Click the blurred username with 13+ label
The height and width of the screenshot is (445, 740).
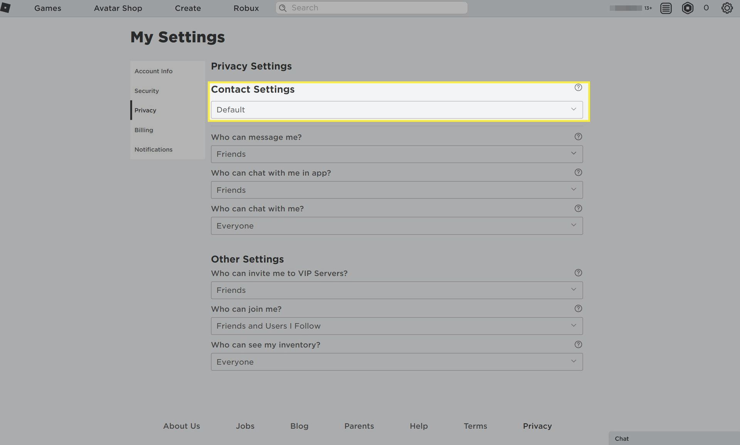631,8
